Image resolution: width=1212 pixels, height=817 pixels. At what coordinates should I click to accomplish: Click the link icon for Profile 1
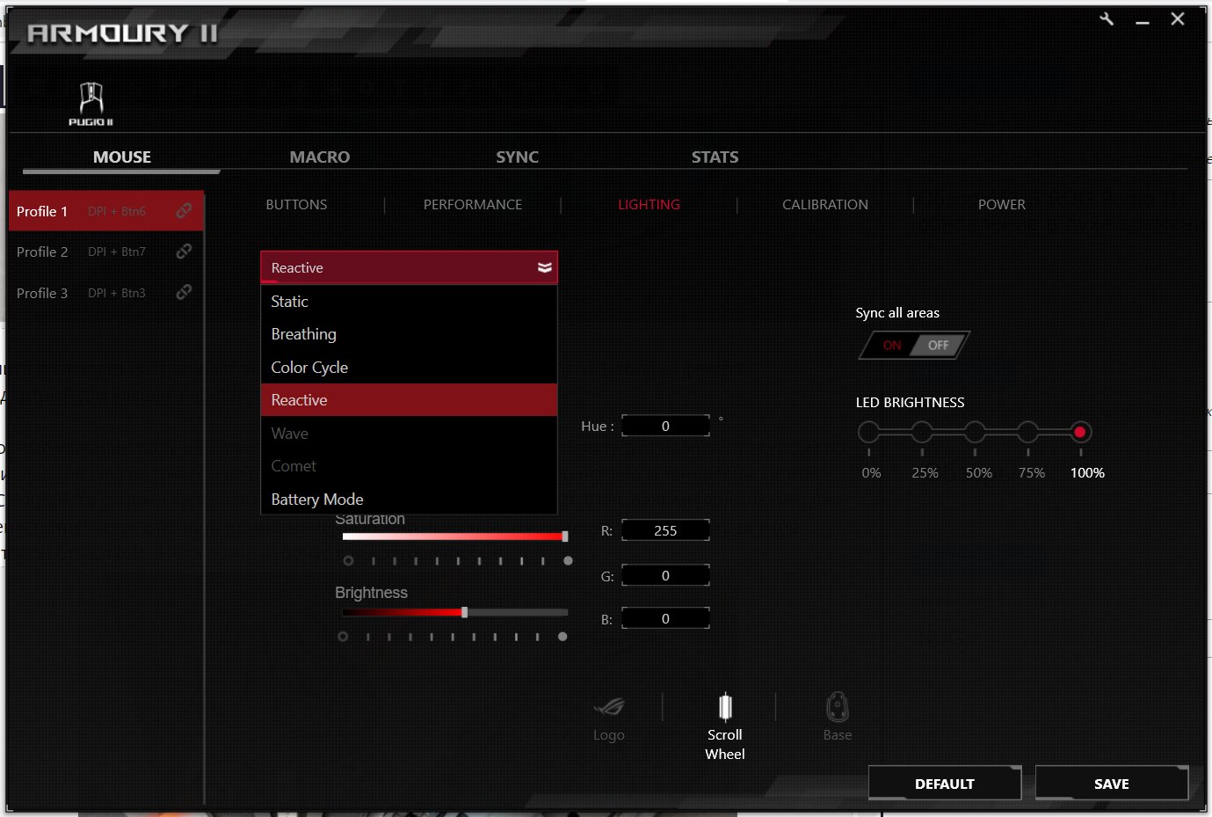point(184,211)
